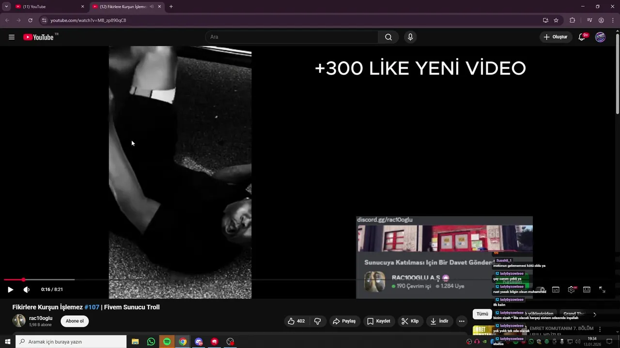Open Chrome three-dot menu
620x348 pixels.
(613, 20)
